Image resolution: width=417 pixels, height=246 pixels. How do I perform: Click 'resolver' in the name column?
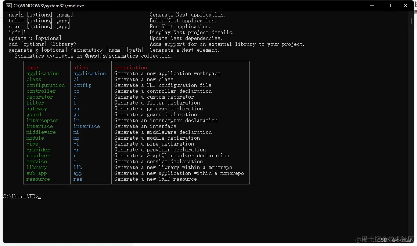click(x=38, y=155)
